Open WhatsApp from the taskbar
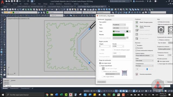 tap(114, 95)
